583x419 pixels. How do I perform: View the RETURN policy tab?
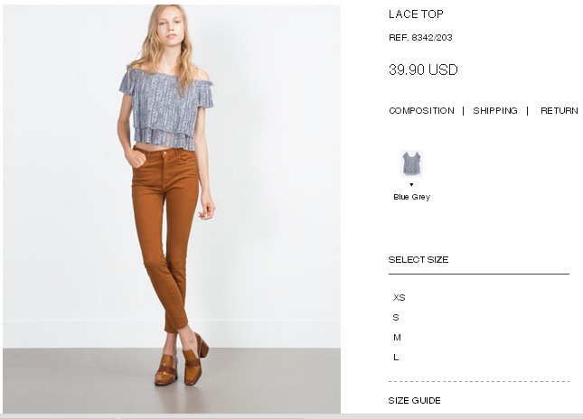point(559,111)
